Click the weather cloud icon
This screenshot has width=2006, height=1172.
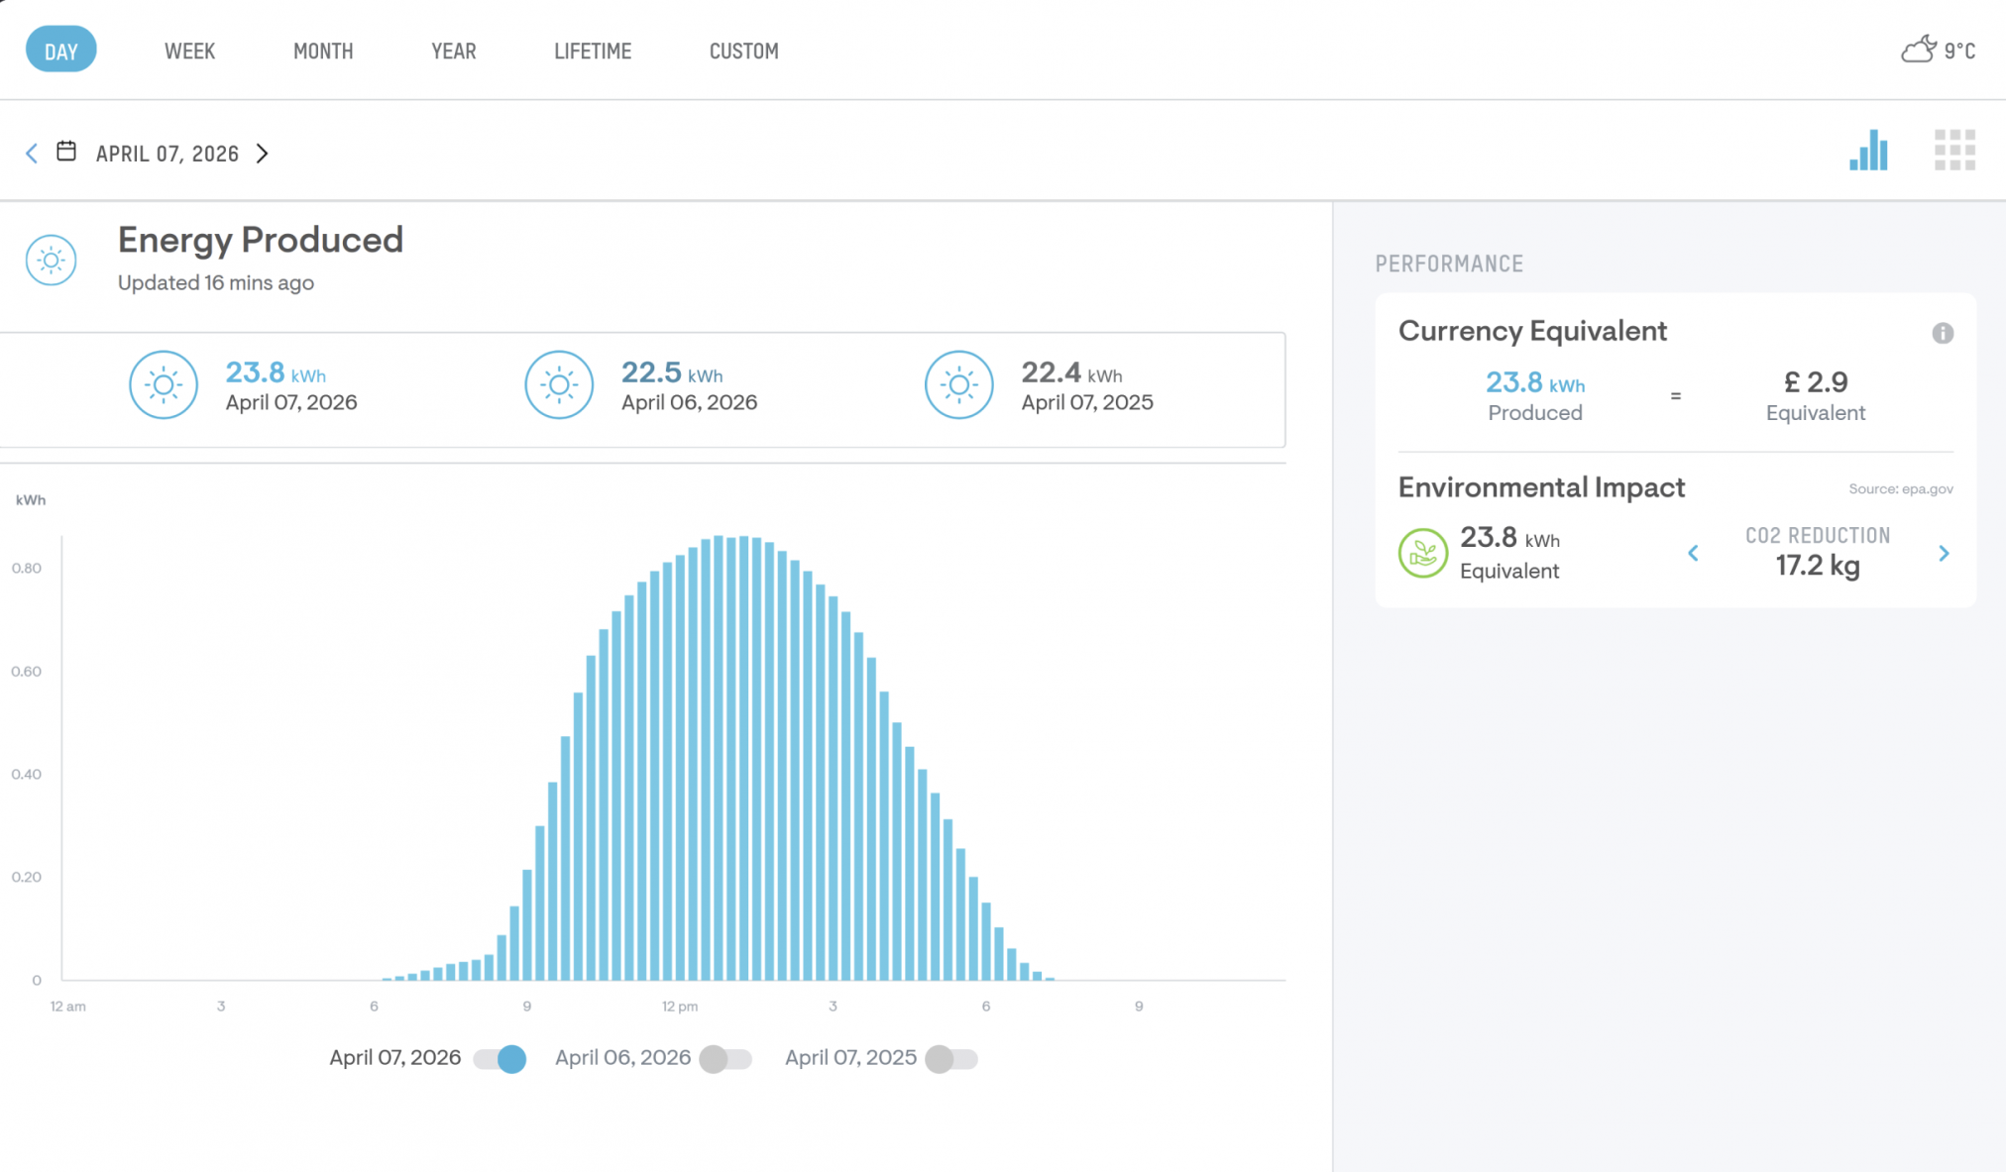tap(1919, 50)
